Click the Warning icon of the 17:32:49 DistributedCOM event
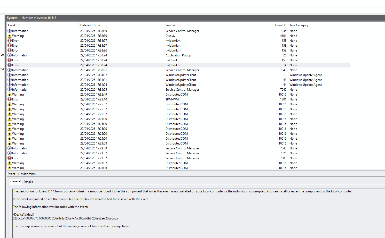This screenshot has width=385, height=238. 10,94
